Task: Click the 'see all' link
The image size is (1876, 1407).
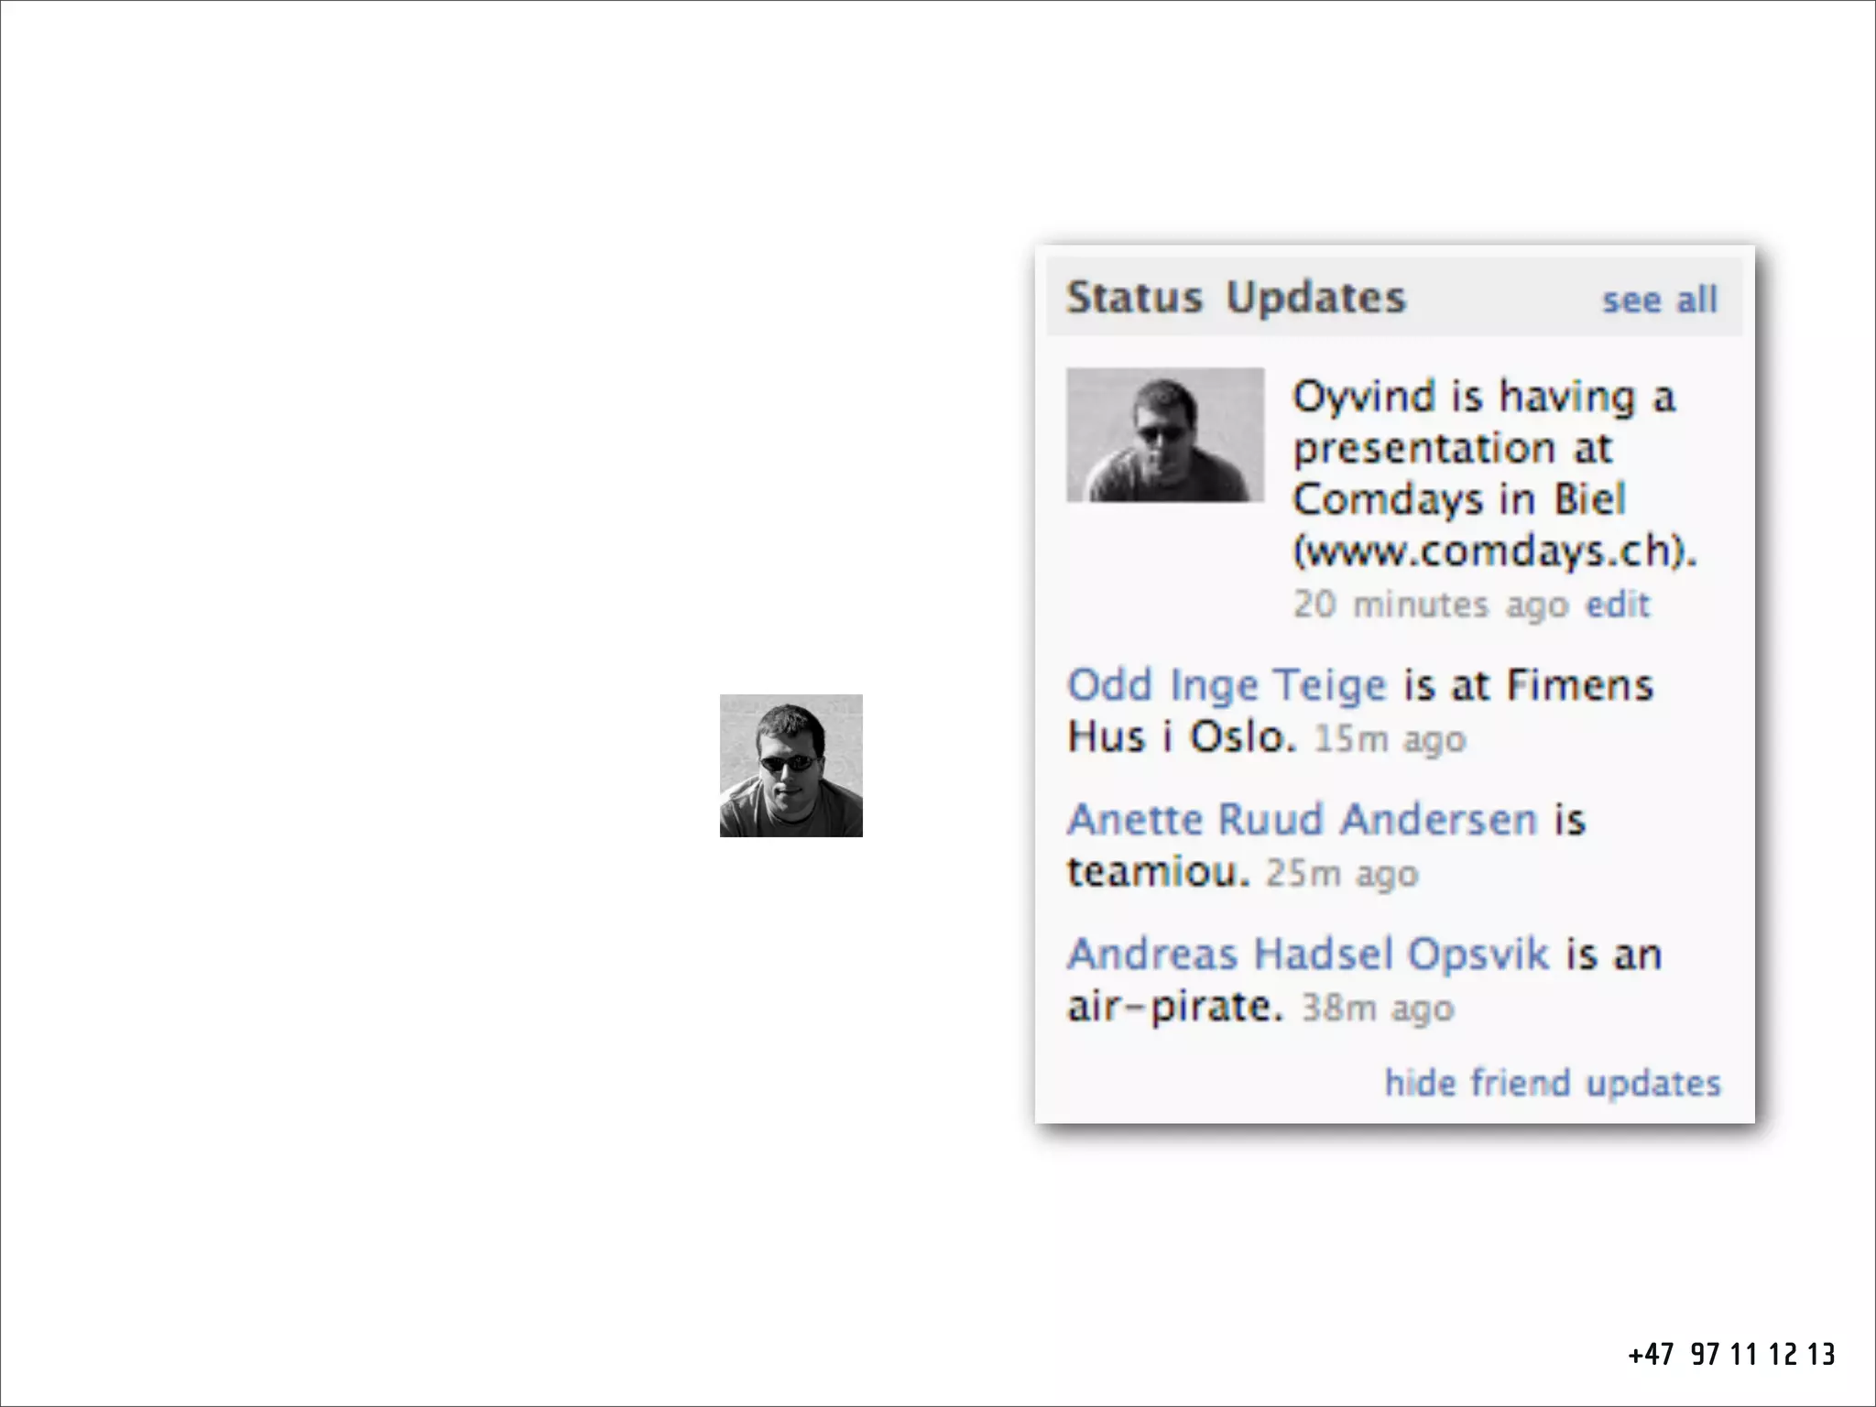Action: (1659, 300)
